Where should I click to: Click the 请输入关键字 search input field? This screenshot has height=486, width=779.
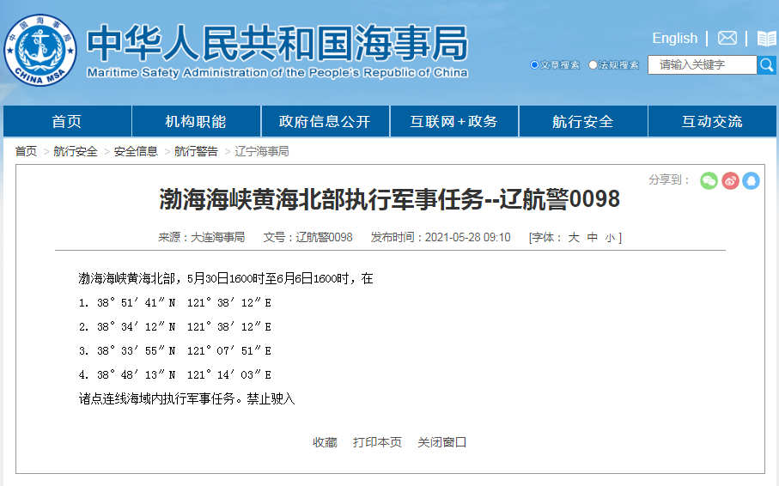702,65
